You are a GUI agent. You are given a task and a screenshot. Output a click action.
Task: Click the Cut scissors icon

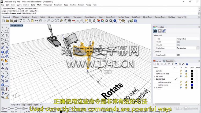click(x=24, y=21)
